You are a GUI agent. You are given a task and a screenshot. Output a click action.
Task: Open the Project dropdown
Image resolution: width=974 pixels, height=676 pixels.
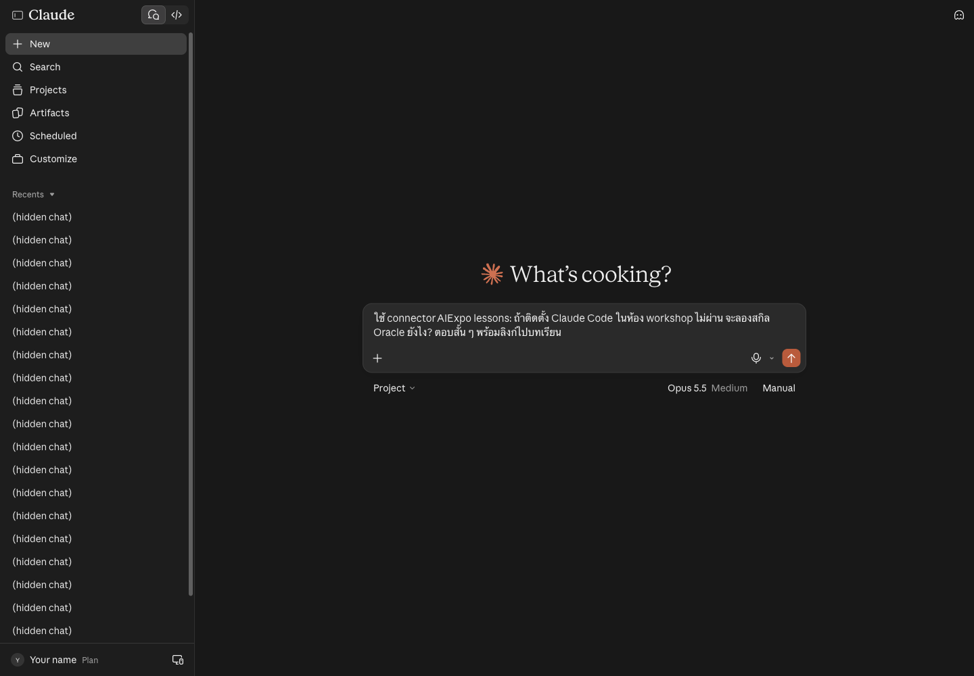click(x=394, y=388)
